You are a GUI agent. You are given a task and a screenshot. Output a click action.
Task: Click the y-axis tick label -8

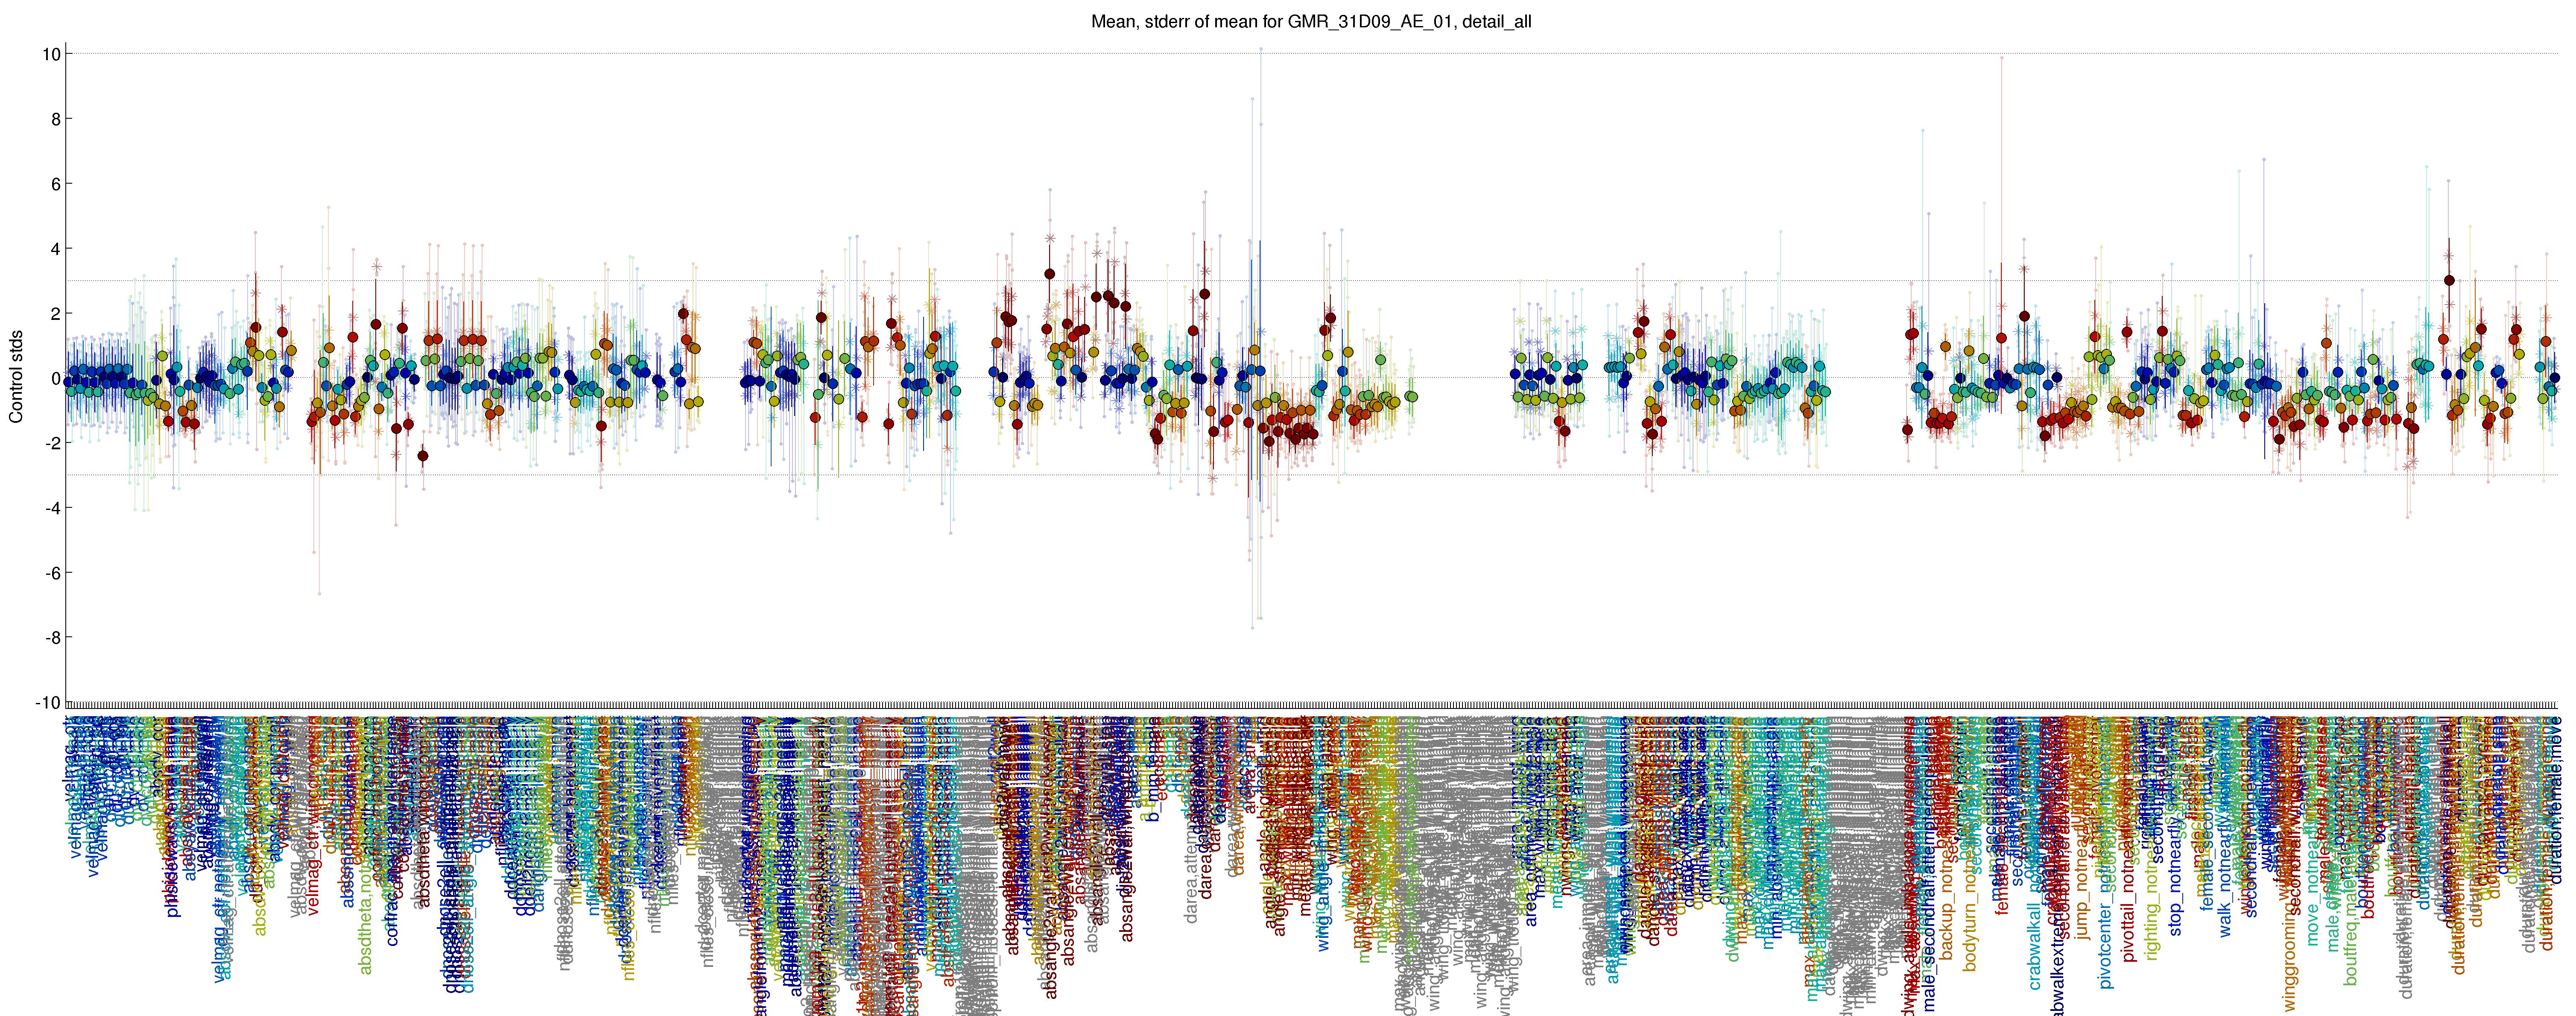point(52,638)
